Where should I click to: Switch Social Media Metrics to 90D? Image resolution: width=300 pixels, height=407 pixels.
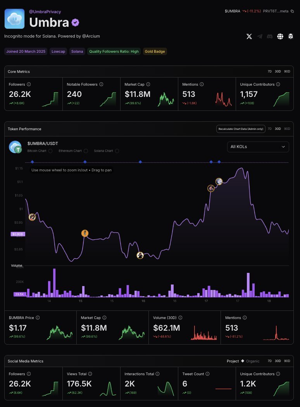coord(287,361)
